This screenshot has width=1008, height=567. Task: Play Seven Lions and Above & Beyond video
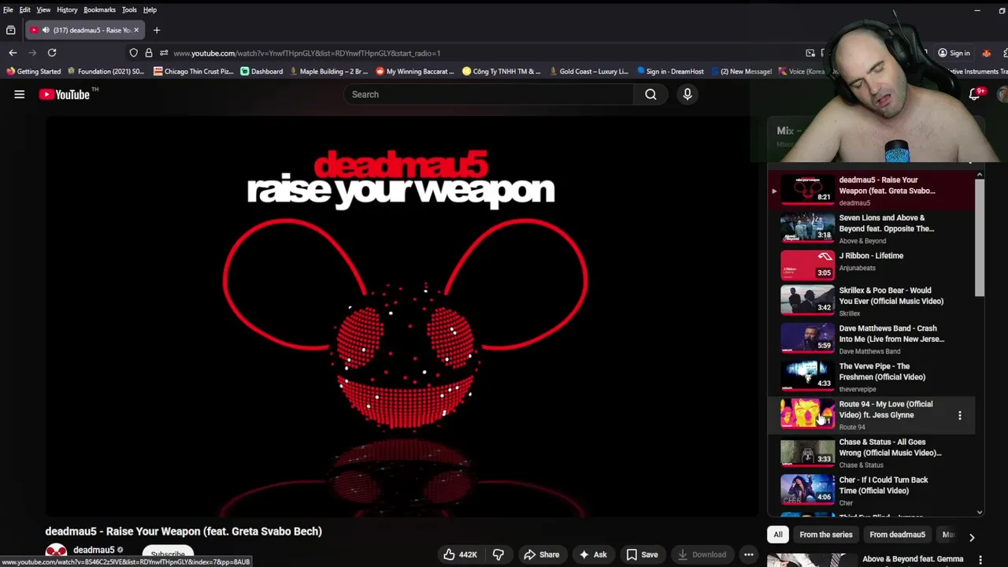tap(872, 228)
